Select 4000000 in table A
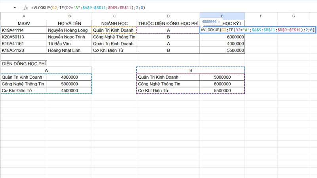Image resolution: width=317 pixels, height=178 pixels. tap(69, 77)
